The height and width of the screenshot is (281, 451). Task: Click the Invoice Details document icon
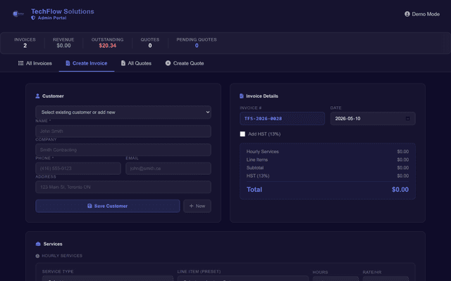tap(242, 96)
